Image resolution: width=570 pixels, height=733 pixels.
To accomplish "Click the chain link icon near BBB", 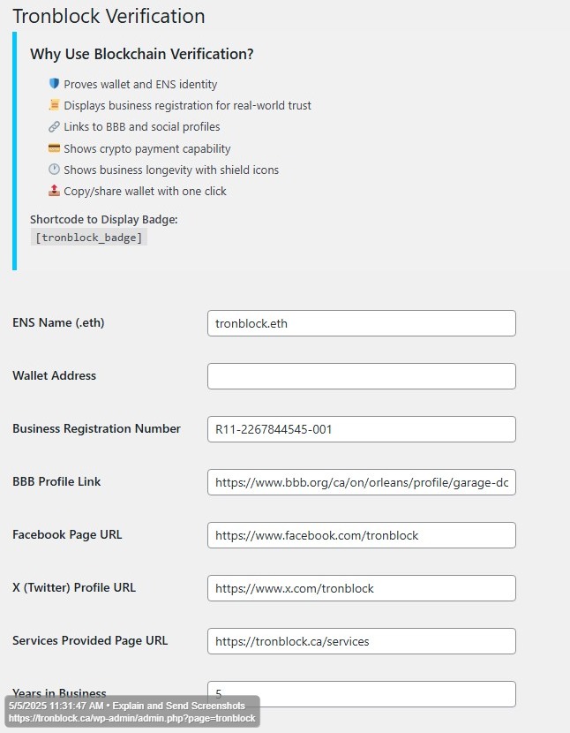I will [54, 126].
